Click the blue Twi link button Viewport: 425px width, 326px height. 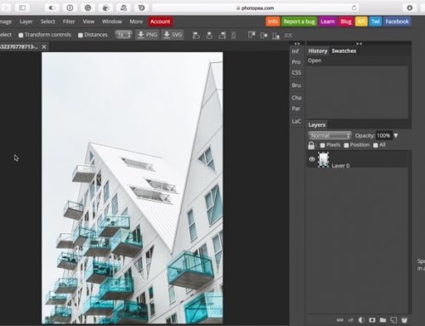click(x=376, y=21)
